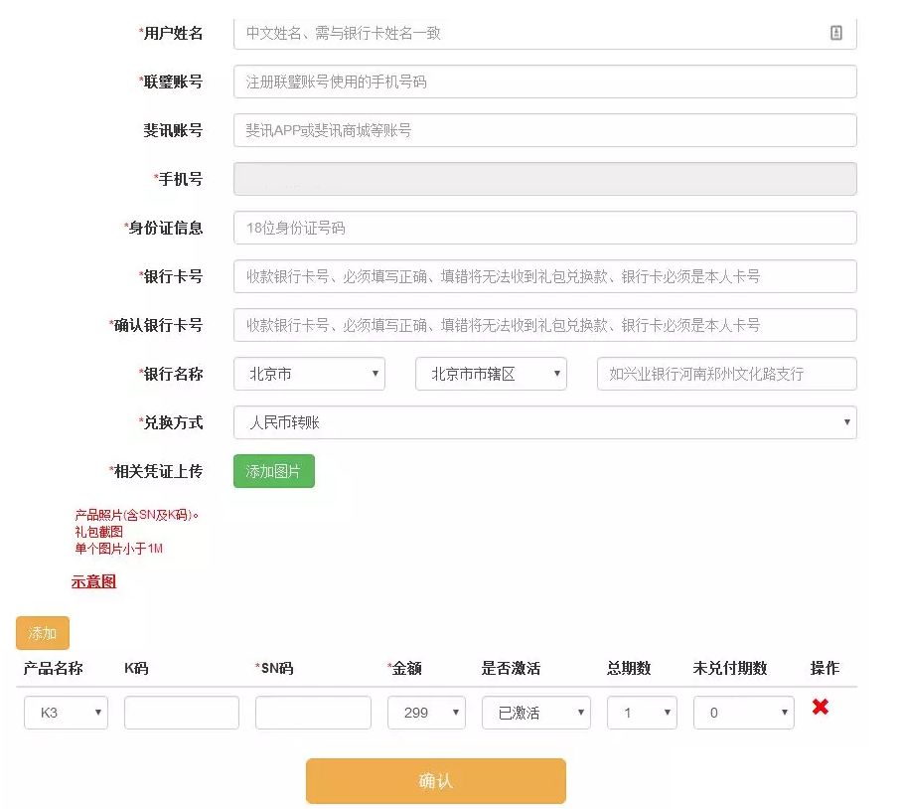Click the contact card icon in 用户姓名 field

click(x=836, y=33)
